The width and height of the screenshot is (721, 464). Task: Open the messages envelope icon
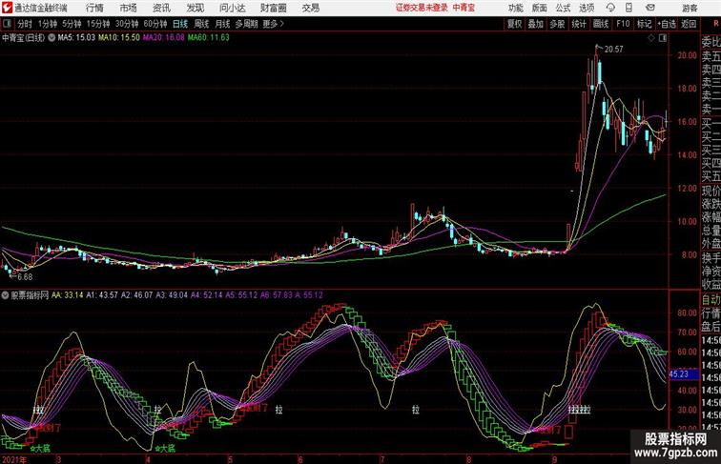pos(650,8)
